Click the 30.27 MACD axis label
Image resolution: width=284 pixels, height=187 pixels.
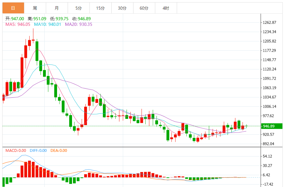tap(267, 166)
